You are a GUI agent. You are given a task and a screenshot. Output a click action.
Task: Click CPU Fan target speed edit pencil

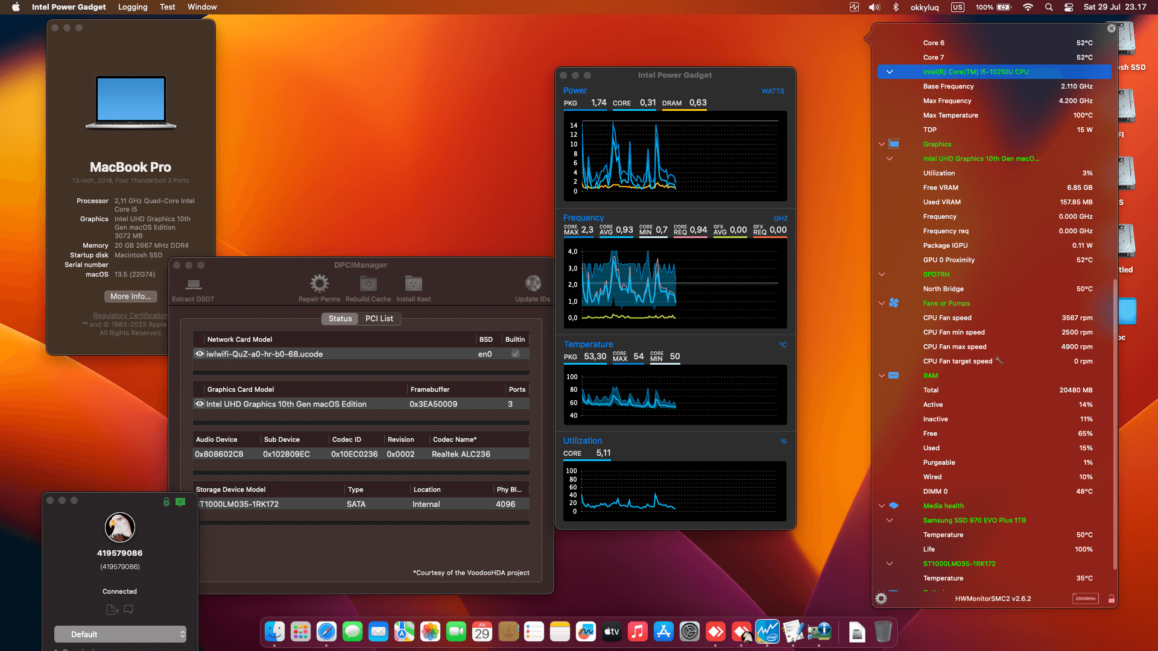click(x=999, y=360)
